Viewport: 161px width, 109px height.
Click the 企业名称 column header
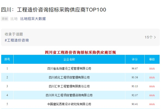[x=69, y=59]
